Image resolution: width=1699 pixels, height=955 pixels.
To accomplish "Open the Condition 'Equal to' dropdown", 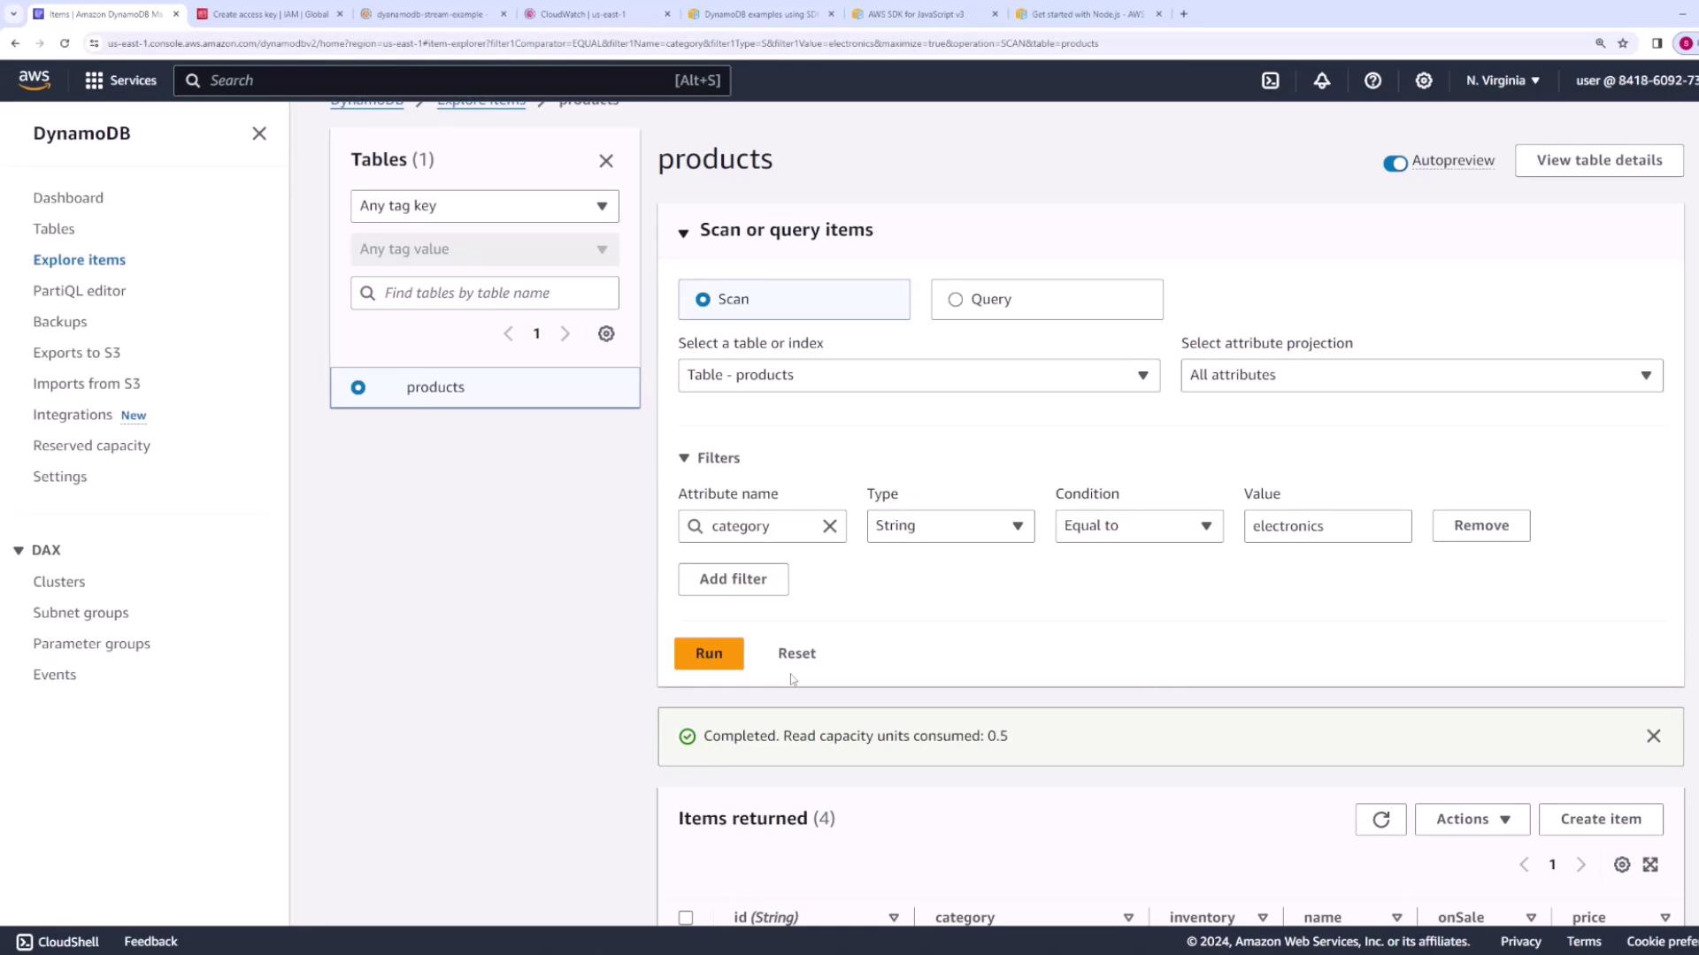I will pyautogui.click(x=1139, y=526).
